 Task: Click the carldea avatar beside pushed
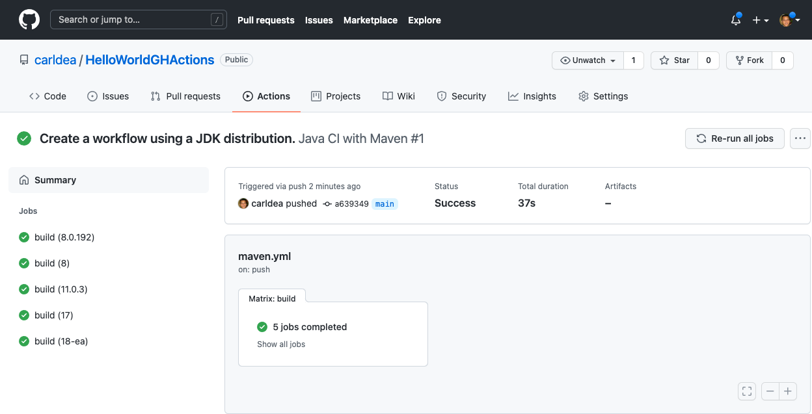(243, 203)
